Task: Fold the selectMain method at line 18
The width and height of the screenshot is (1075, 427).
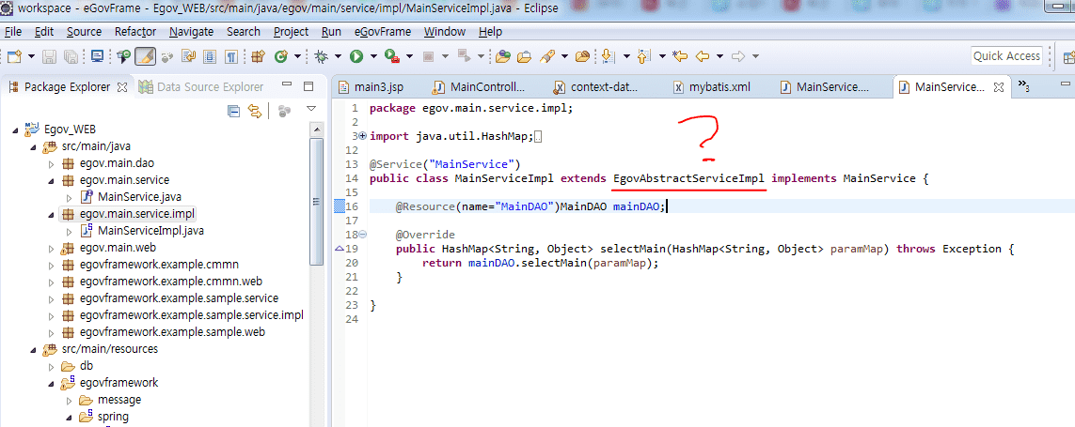Action: coord(363,235)
